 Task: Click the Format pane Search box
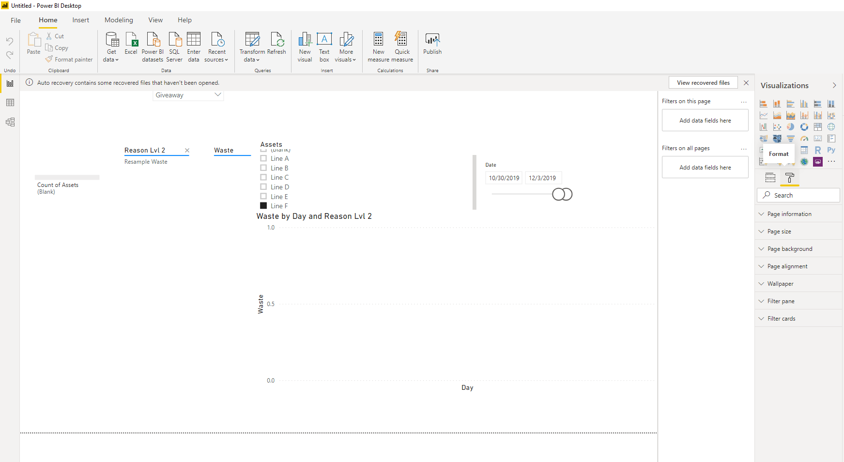tap(798, 195)
